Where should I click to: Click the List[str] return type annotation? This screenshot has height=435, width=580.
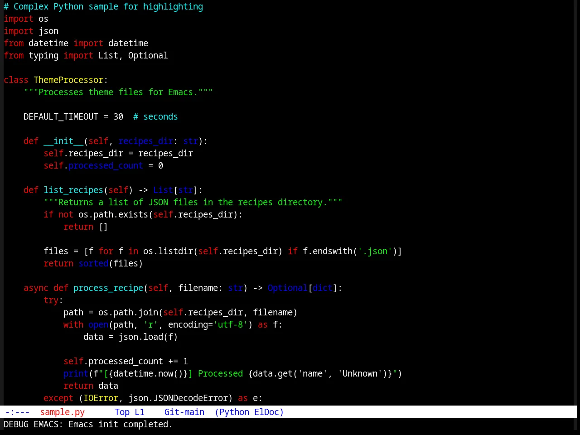(x=176, y=190)
